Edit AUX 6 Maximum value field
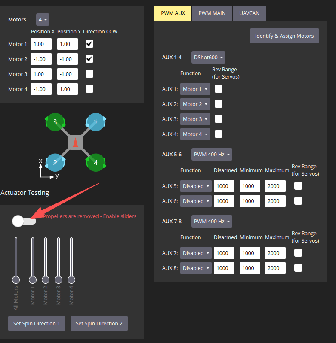Image resolution: width=336 pixels, height=343 pixels. (275, 201)
